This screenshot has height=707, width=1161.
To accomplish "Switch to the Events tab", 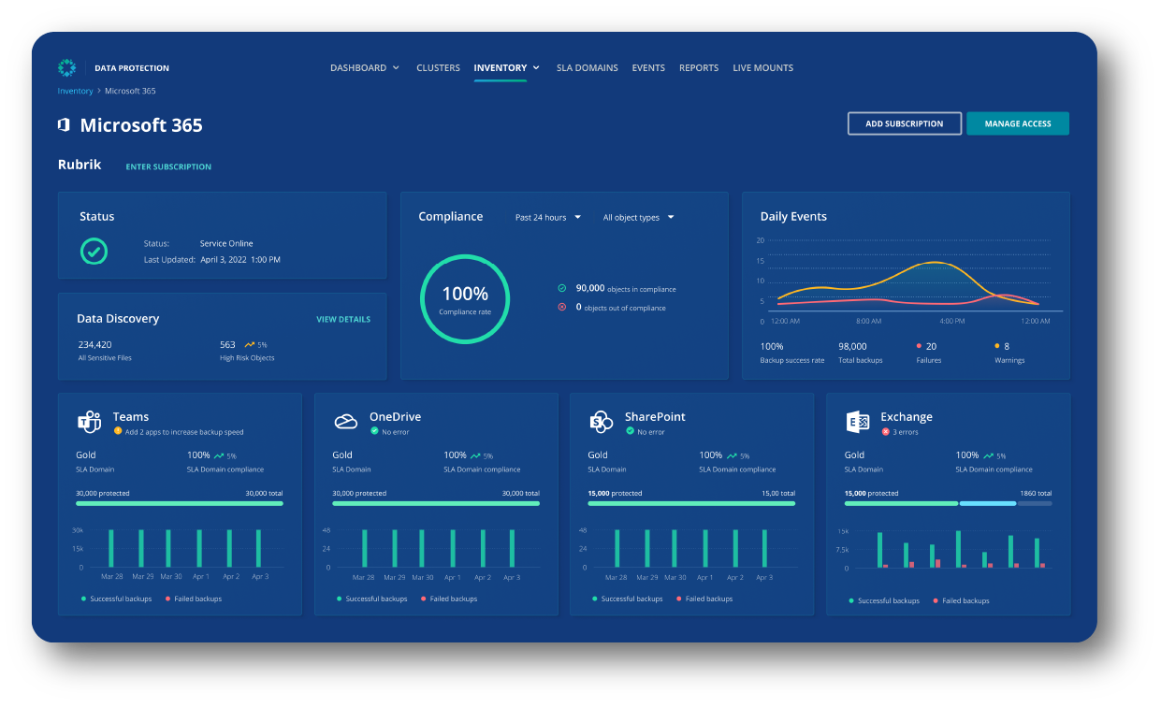I will pos(648,68).
